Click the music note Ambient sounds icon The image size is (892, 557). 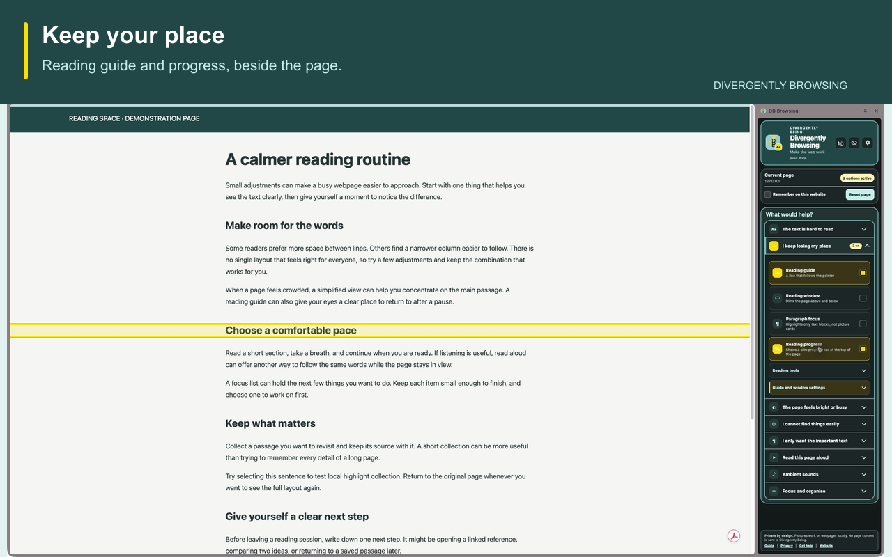point(774,474)
